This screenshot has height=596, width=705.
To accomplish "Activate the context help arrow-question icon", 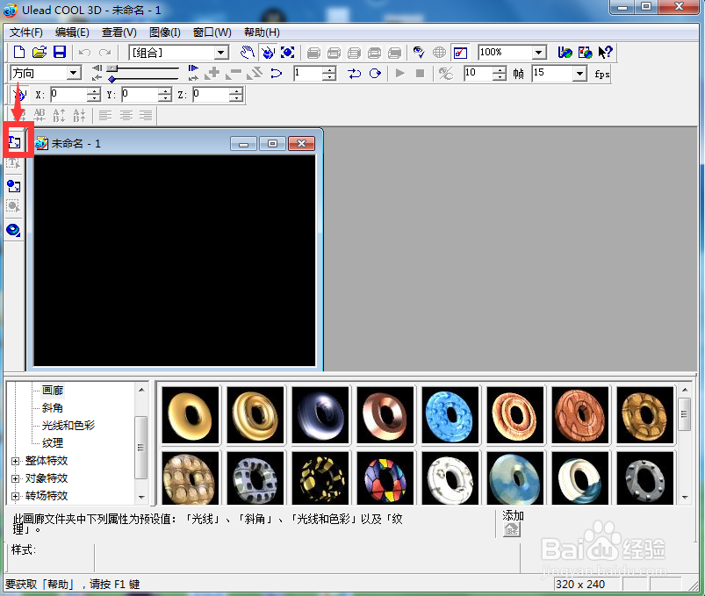I will pos(605,53).
